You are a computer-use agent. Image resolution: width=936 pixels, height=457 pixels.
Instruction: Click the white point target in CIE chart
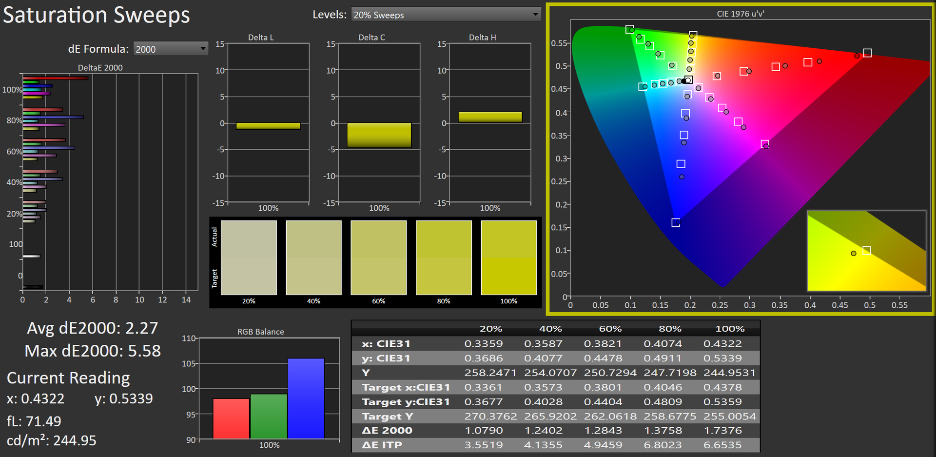[x=688, y=79]
